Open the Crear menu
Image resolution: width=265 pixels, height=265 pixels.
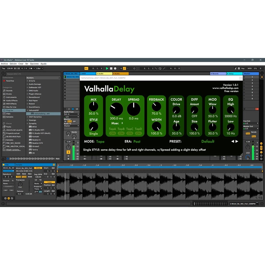click(21, 64)
